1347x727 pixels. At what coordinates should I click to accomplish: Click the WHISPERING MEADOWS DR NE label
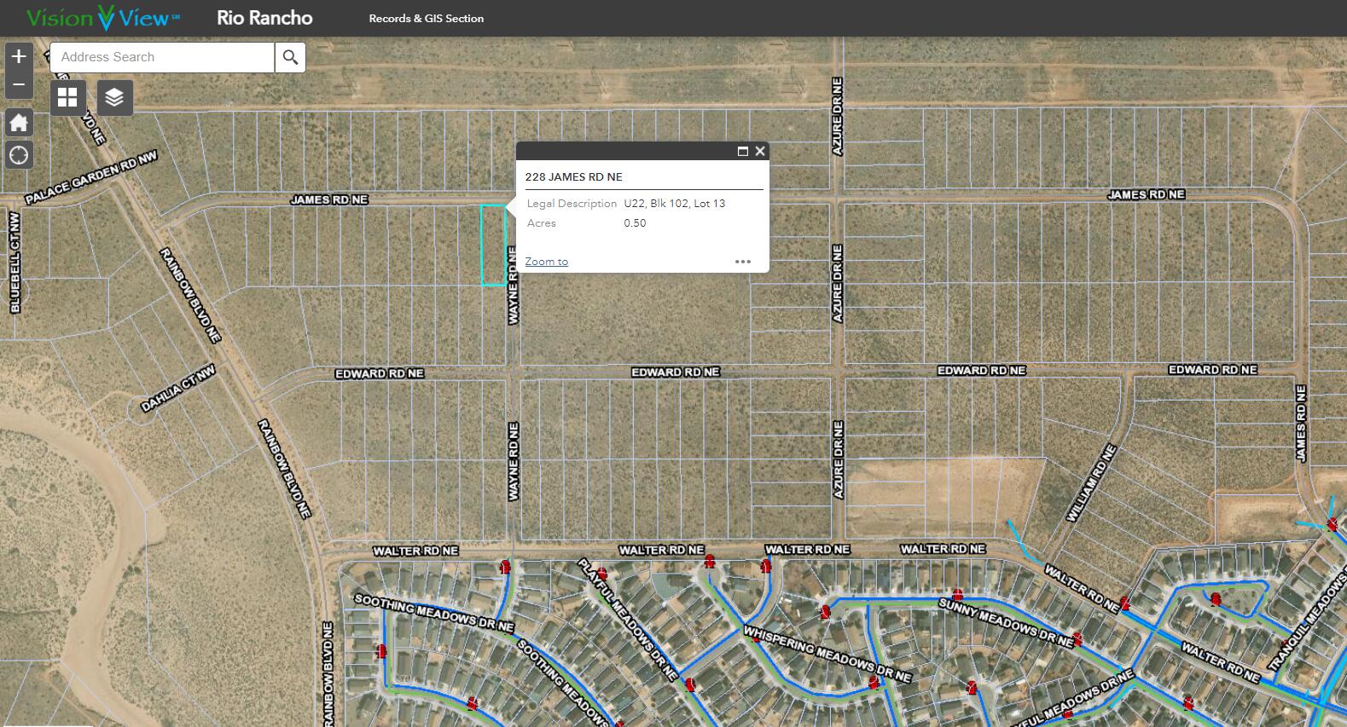(x=827, y=655)
